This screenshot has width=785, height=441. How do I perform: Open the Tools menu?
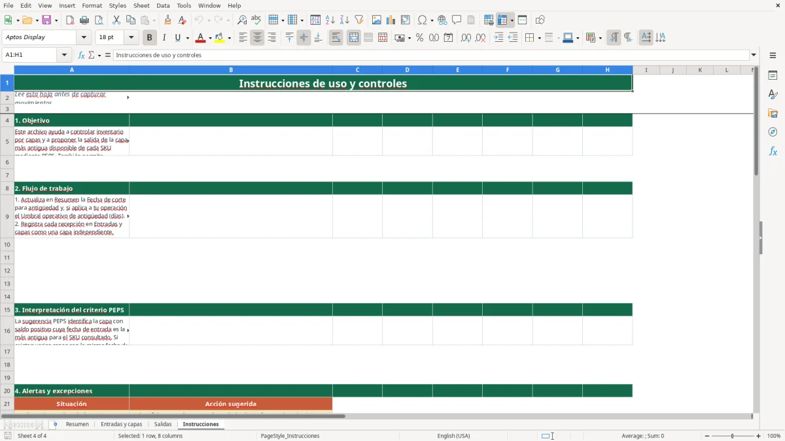click(x=184, y=5)
